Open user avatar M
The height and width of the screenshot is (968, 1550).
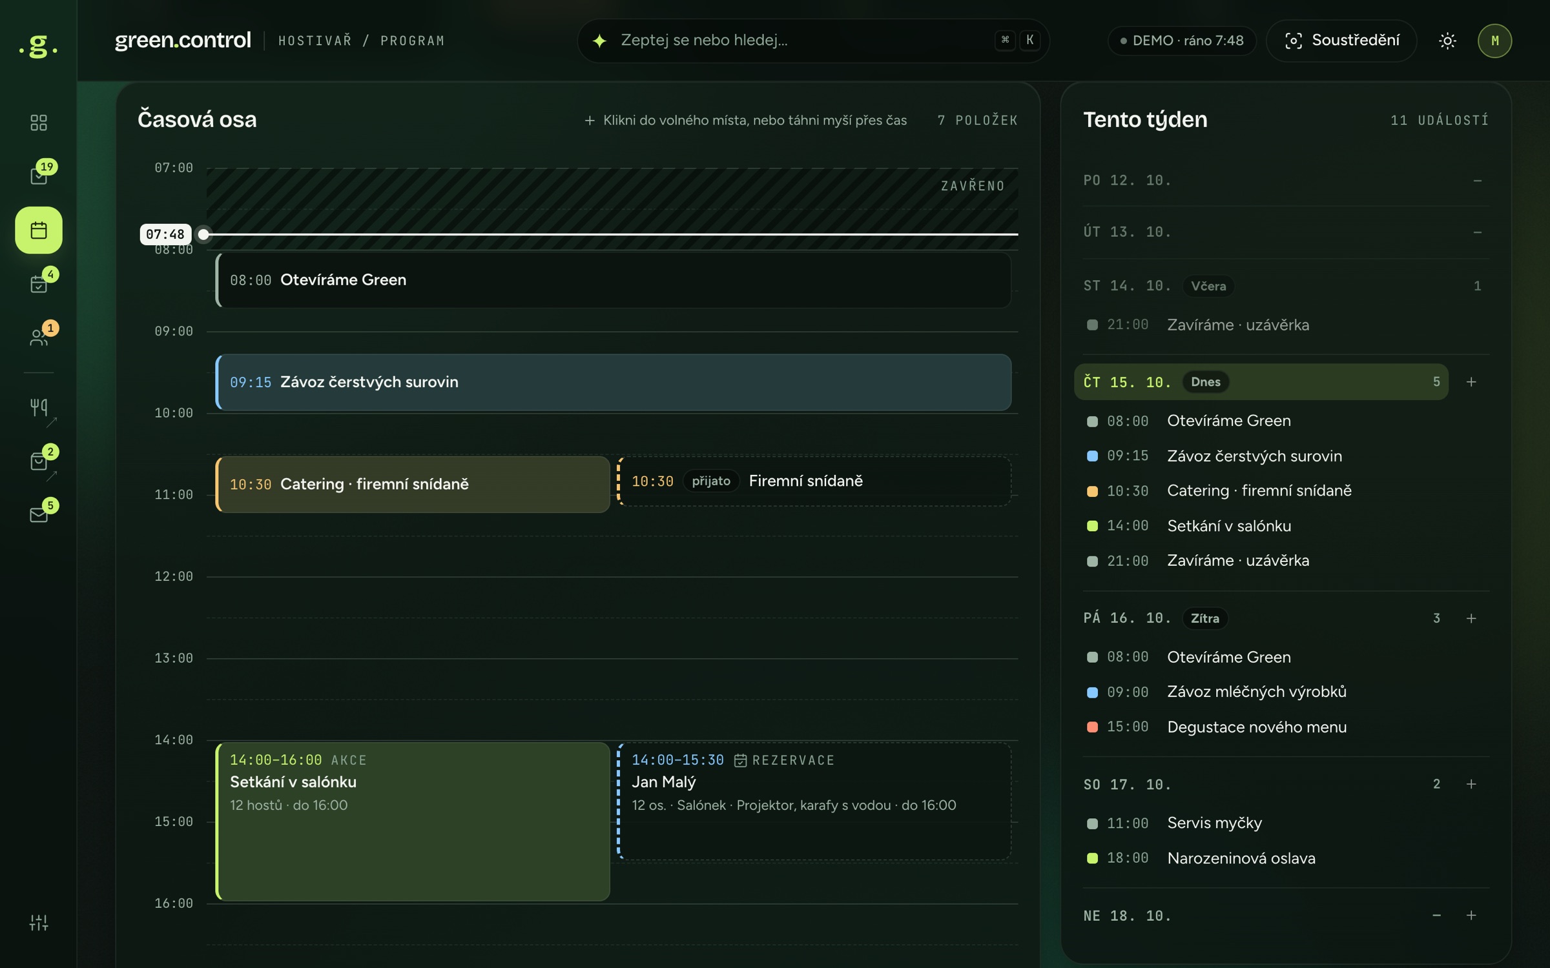(1494, 41)
